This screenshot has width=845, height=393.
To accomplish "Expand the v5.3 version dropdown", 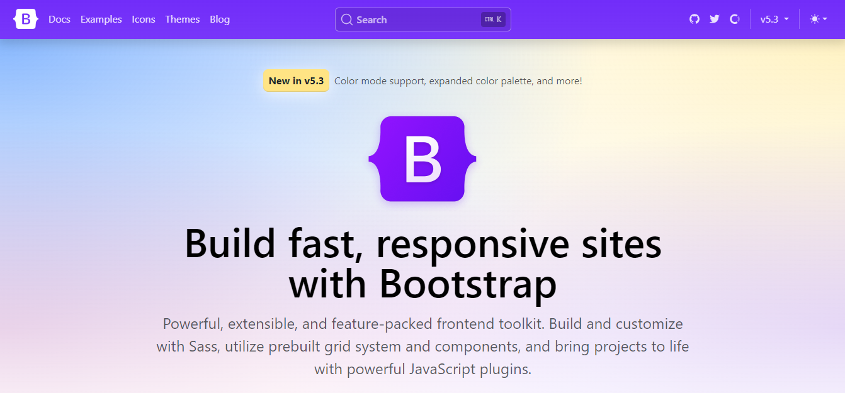I will pos(774,19).
